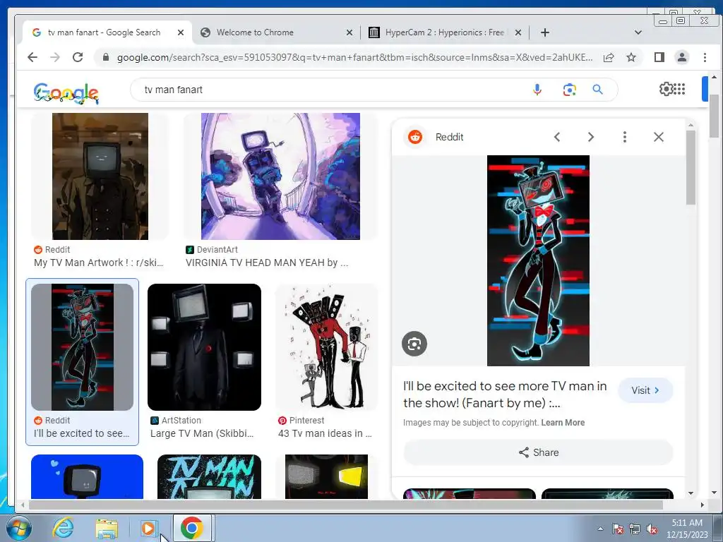
Task: Close the 'tv man fanart' tab
Action: tap(181, 32)
